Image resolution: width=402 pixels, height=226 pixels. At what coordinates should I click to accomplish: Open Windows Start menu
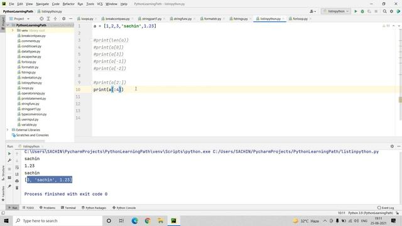coord(6,220)
